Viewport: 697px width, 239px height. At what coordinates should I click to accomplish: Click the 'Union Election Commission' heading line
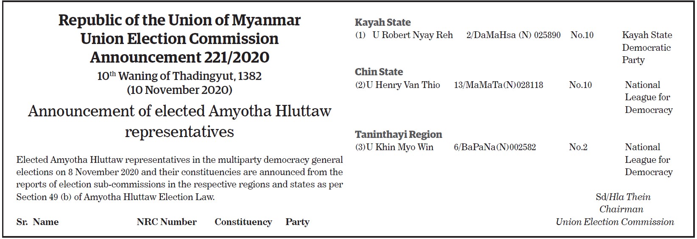179,38
